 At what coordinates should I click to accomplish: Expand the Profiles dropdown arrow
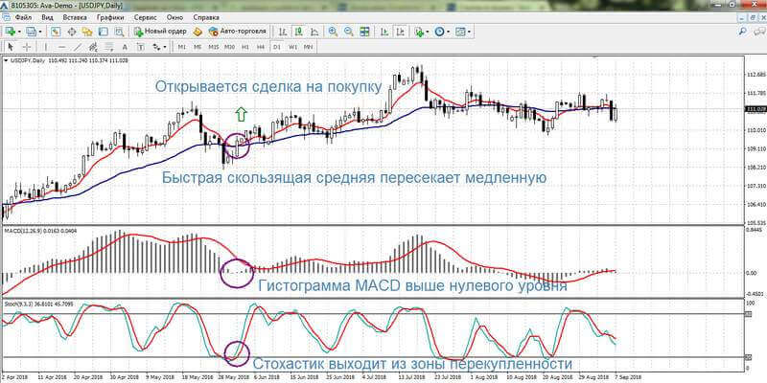click(40, 32)
